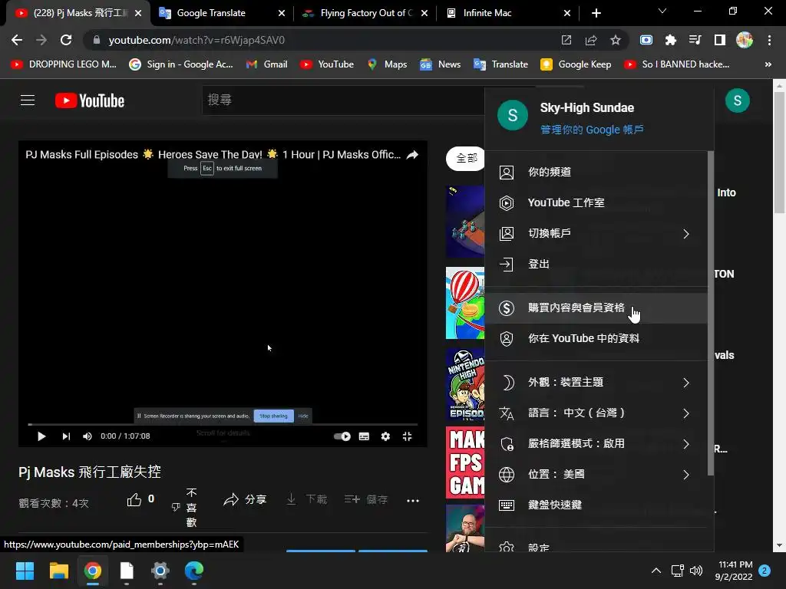
Task: Dislike the video with thumbs down
Action: (176, 507)
